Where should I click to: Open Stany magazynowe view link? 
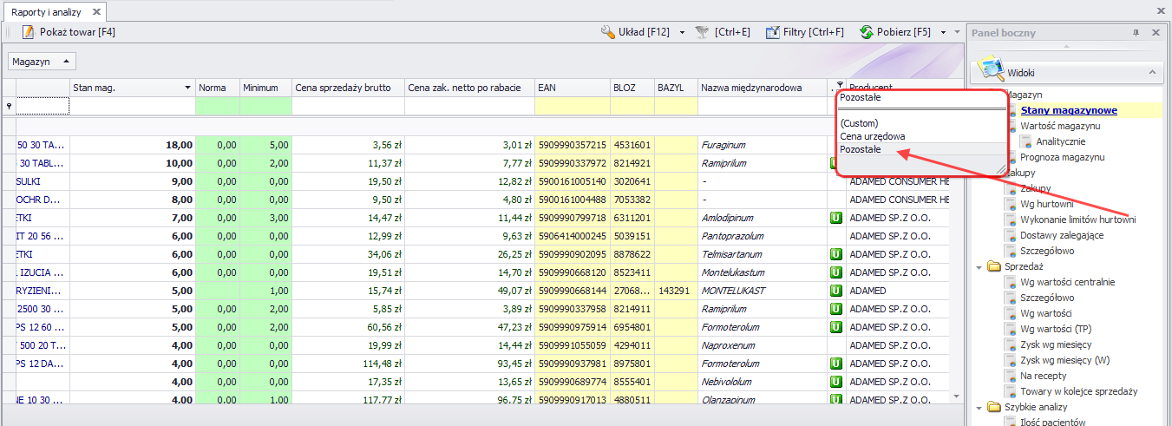tap(1068, 110)
